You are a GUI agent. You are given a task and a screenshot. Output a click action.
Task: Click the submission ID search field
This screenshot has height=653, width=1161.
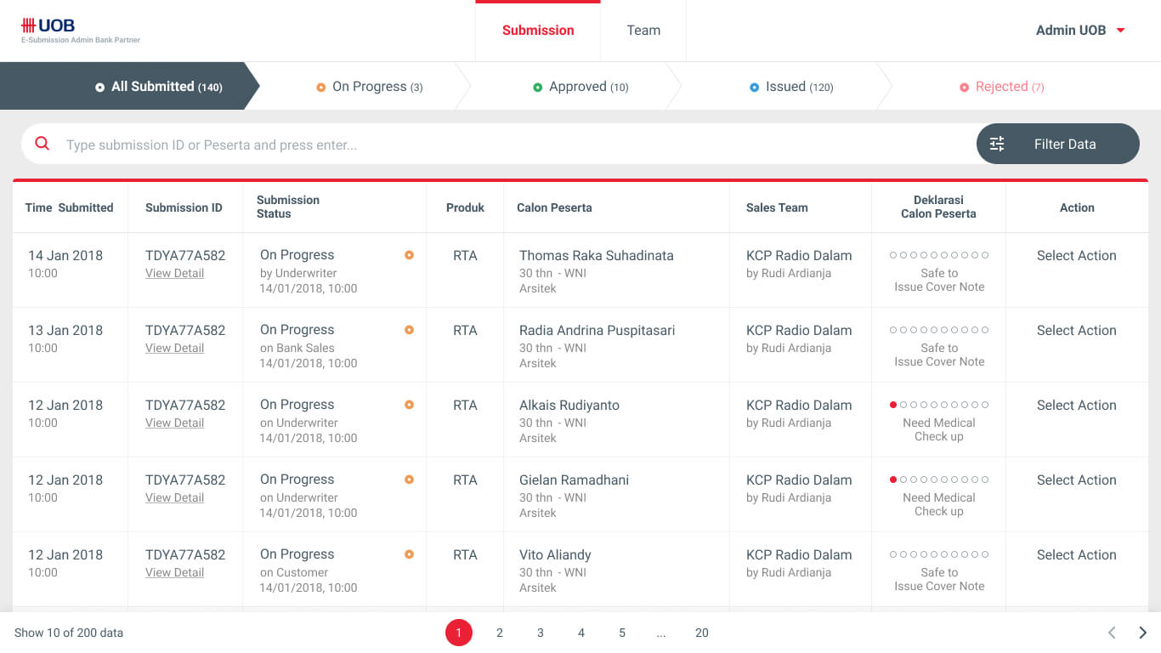tap(510, 145)
